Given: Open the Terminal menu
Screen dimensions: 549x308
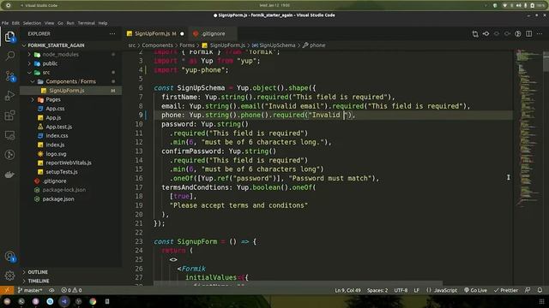Looking at the screenshot, I should pos(86,23).
